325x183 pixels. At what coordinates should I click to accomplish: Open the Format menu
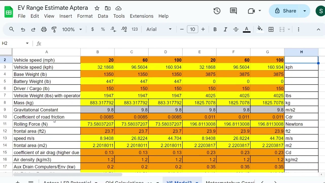click(x=85, y=16)
